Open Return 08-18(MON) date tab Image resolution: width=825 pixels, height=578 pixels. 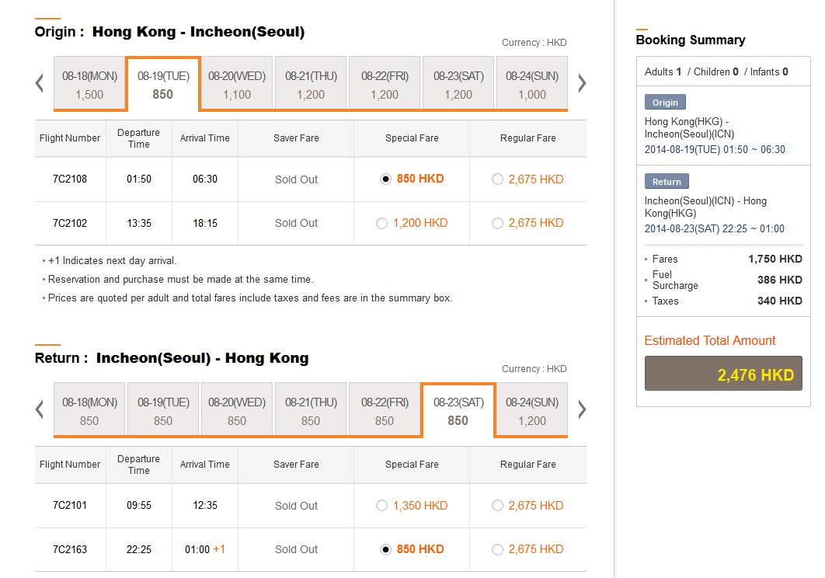click(89, 411)
